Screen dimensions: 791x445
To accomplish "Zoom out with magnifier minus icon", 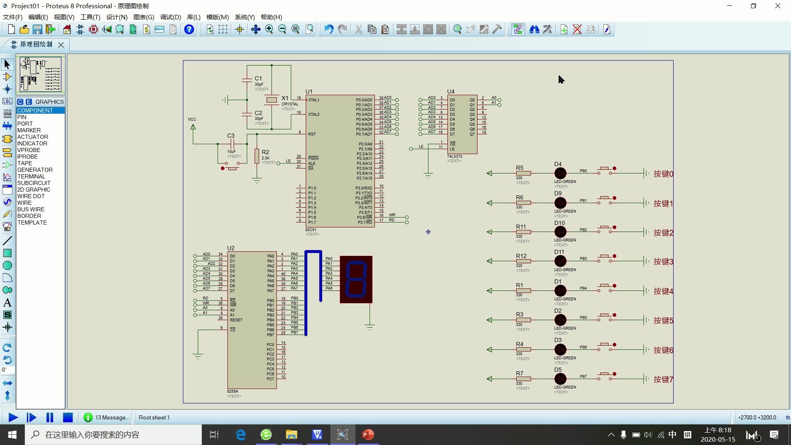I will 282,29.
